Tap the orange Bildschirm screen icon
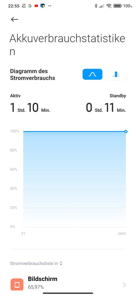 click(17, 284)
